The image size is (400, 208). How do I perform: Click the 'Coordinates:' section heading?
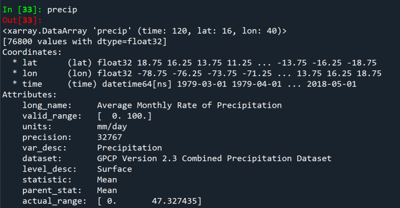point(32,52)
